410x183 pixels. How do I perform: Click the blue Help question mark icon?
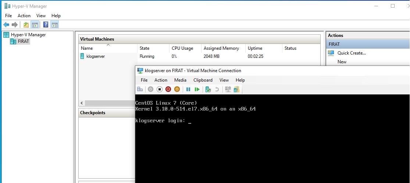(46, 25)
